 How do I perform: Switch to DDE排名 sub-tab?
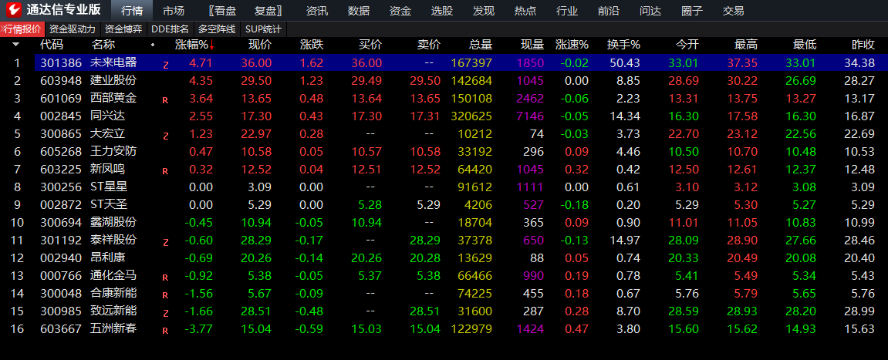170,29
